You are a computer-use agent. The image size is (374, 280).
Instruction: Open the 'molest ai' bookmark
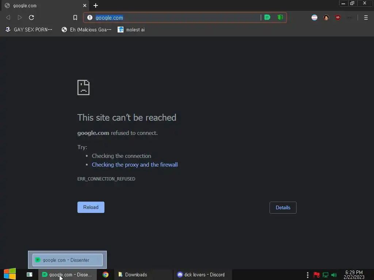click(131, 30)
